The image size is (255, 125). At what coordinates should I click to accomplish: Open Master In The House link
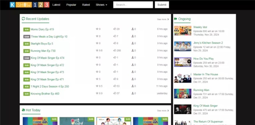206,74
